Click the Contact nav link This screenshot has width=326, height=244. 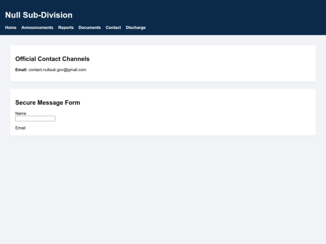(113, 28)
